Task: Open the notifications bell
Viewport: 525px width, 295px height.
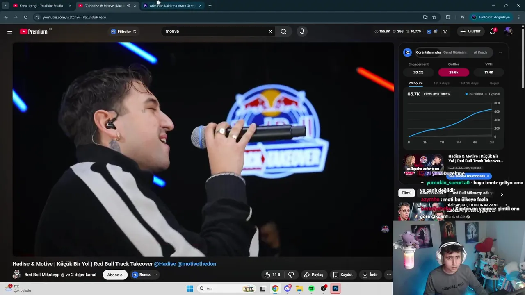Action: click(493, 32)
